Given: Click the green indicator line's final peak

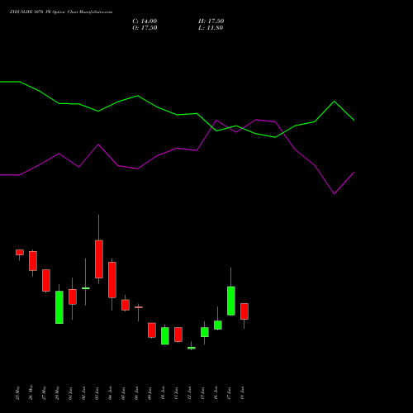Looking at the screenshot, I should coord(335,102).
